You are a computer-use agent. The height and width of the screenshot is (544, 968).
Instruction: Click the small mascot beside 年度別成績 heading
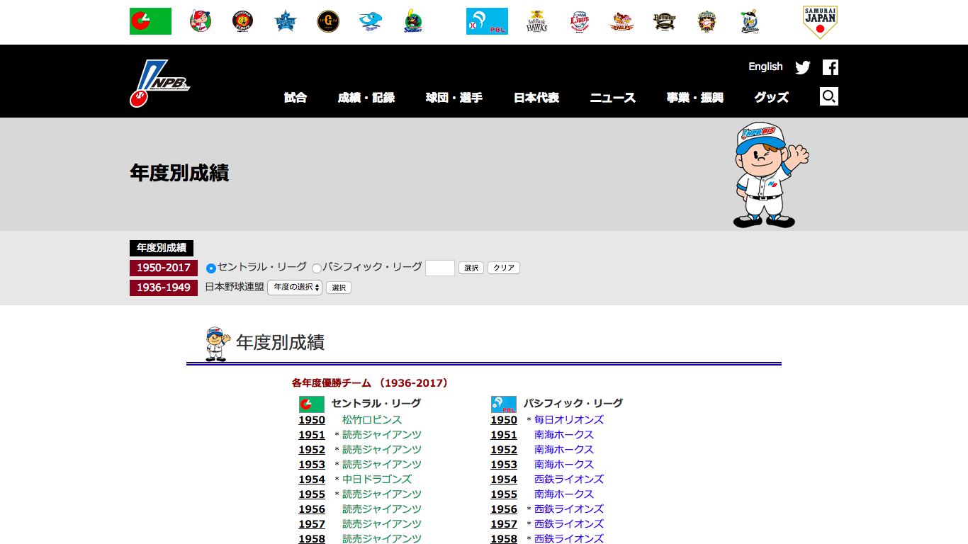click(x=217, y=344)
